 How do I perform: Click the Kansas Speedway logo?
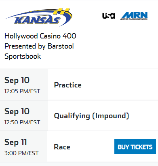pyautogui.click(x=39, y=17)
